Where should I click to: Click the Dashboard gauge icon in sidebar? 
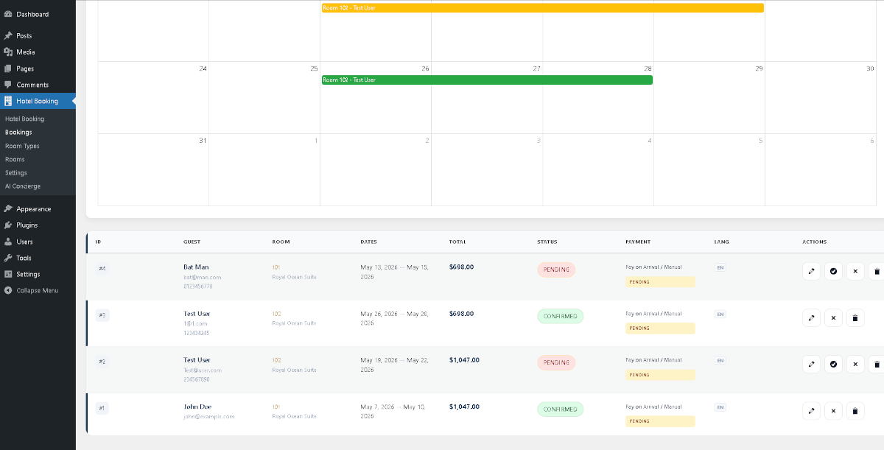[x=8, y=14]
